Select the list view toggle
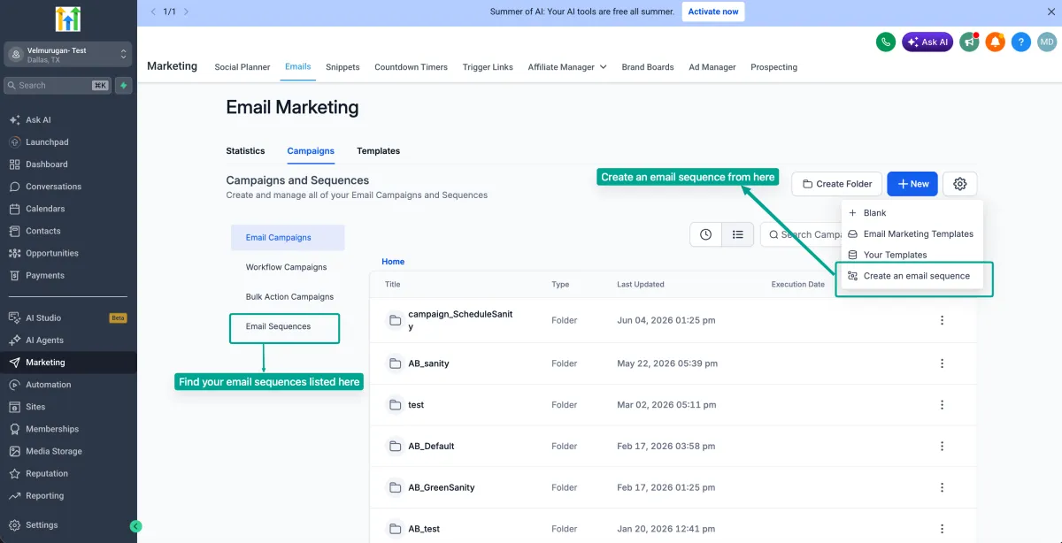The height and width of the screenshot is (543, 1062). pyautogui.click(x=737, y=234)
